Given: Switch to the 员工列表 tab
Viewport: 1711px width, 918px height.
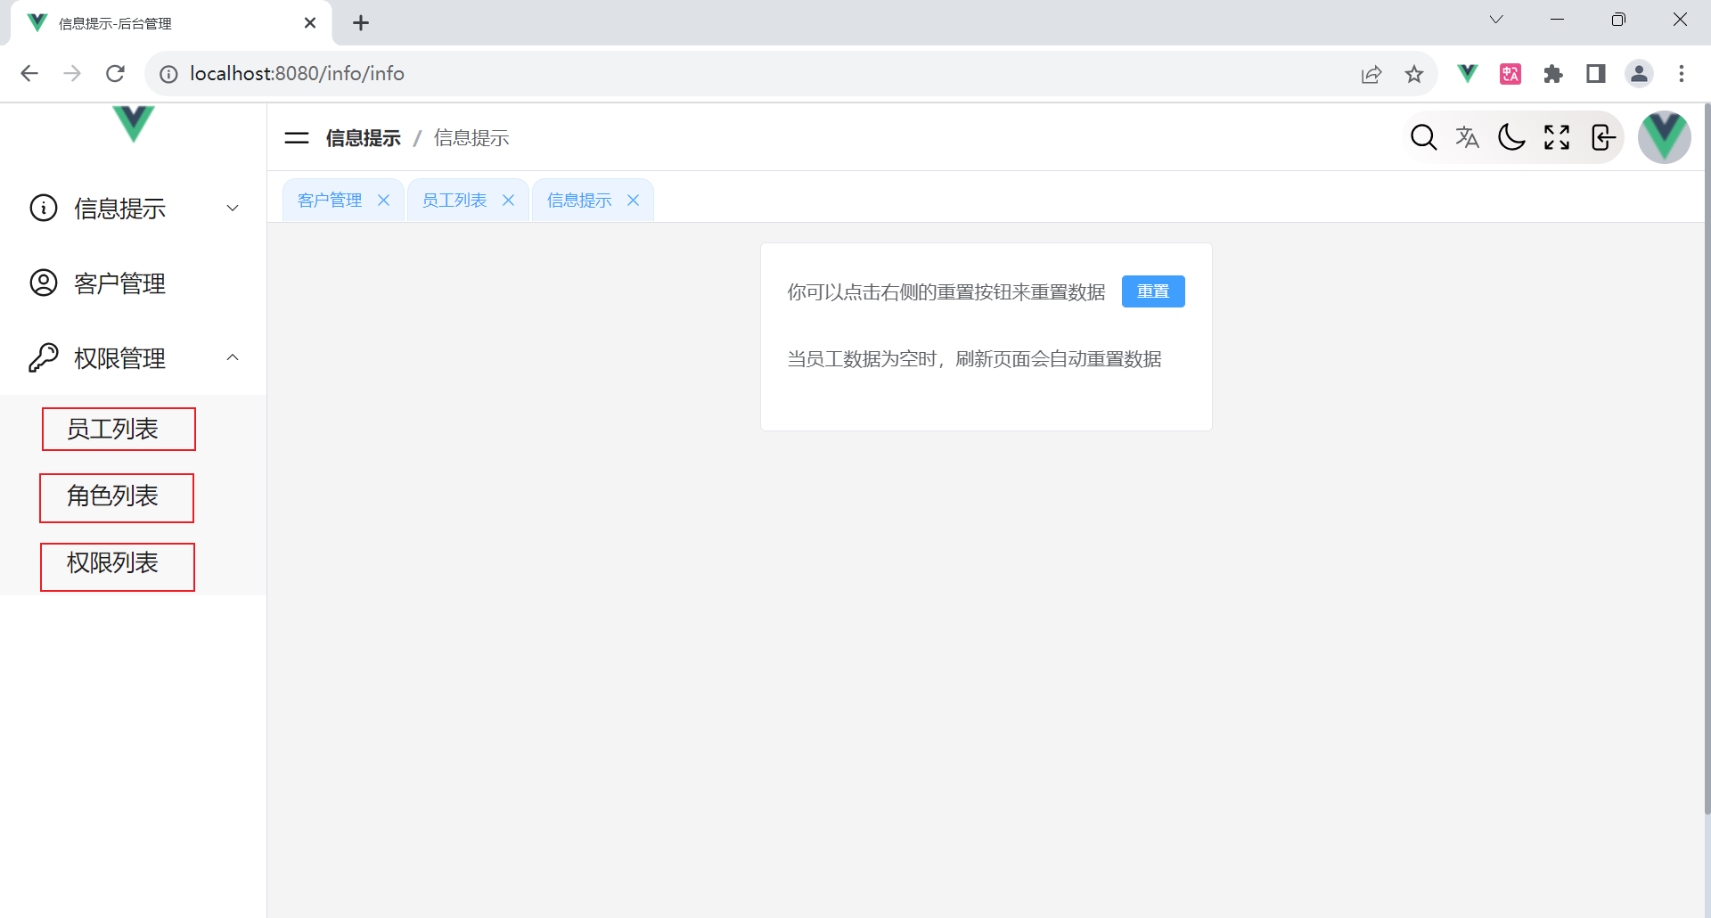Looking at the screenshot, I should tap(454, 201).
